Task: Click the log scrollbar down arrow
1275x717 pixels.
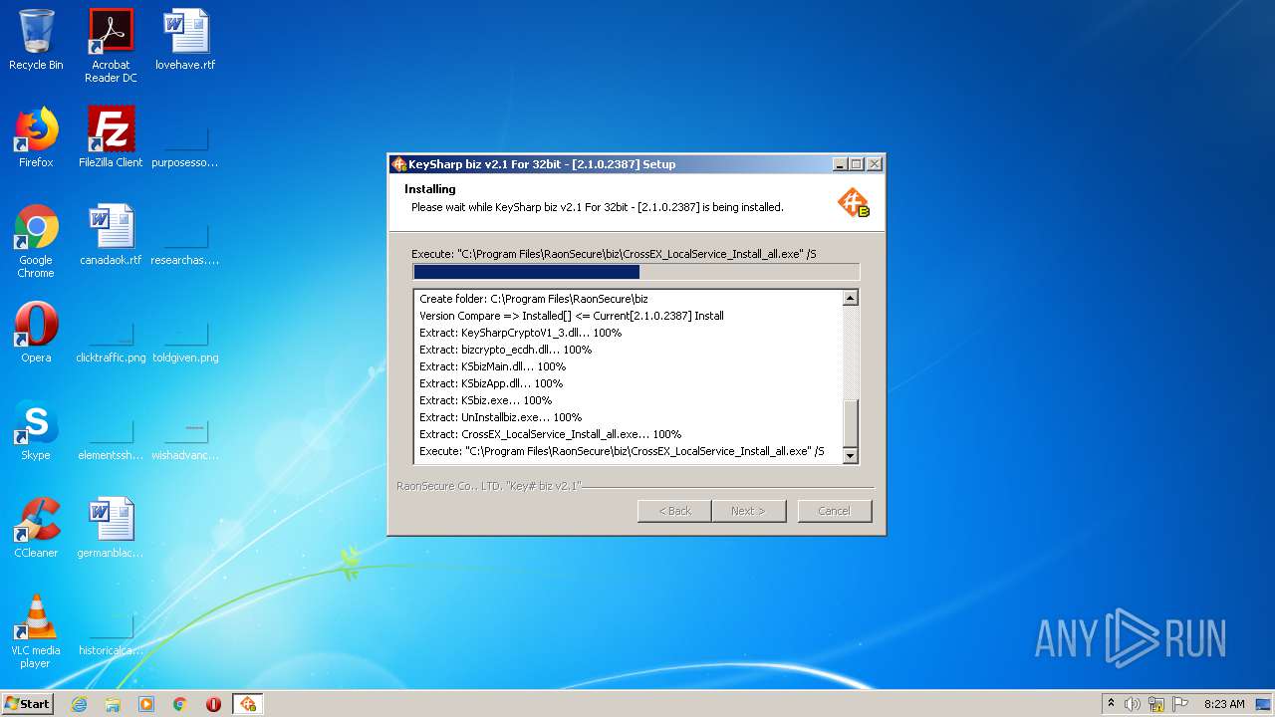Action: [x=850, y=456]
